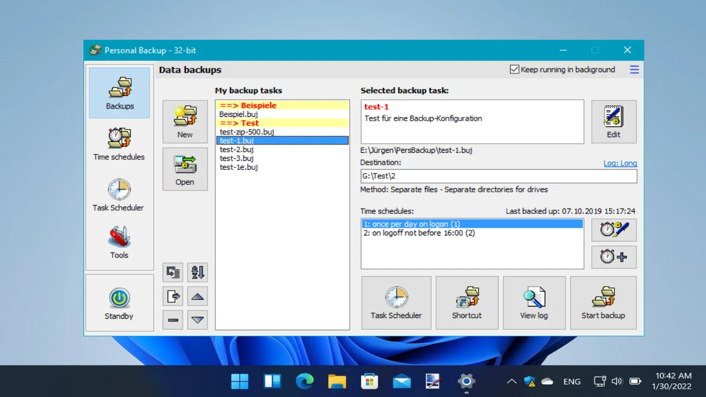Open Mail app from taskbar

pos(402,381)
